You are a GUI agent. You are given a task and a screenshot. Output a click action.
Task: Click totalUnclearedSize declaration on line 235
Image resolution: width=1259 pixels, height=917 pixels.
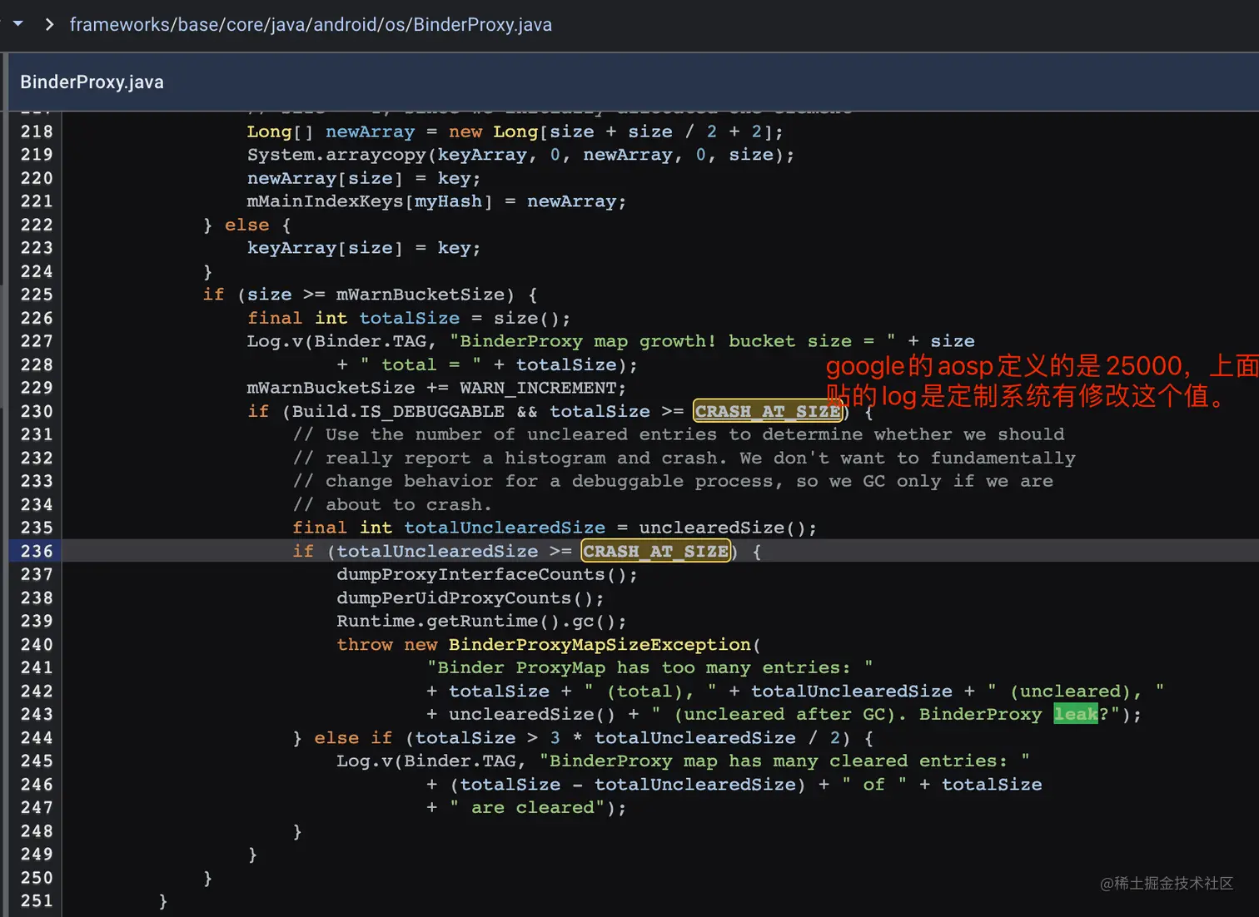pyautogui.click(x=505, y=528)
